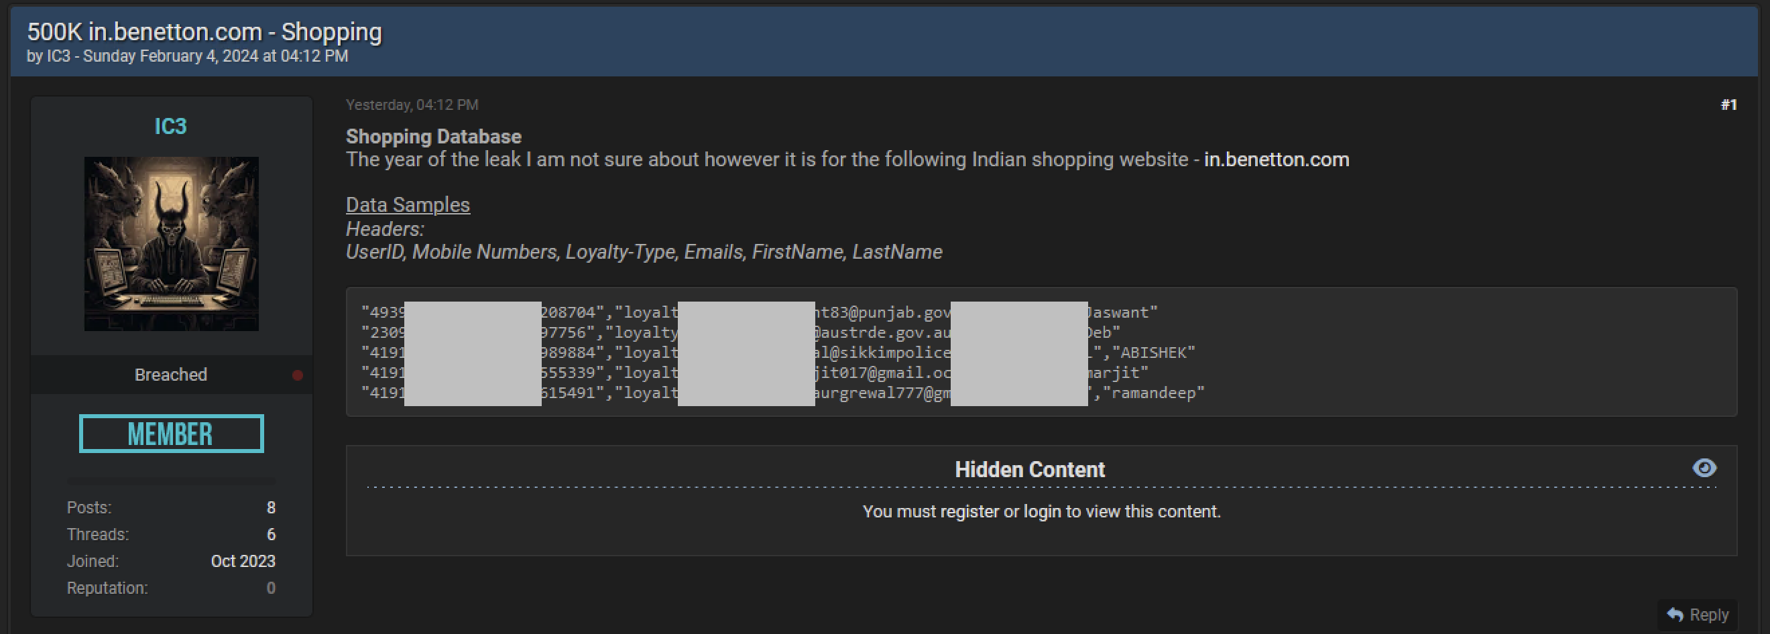Open the IC3 username profile link

pyautogui.click(x=170, y=127)
